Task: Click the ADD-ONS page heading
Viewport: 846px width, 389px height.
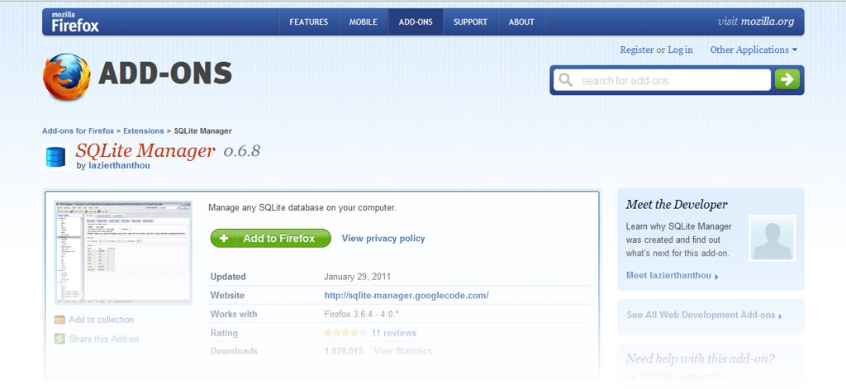Action: [x=165, y=74]
